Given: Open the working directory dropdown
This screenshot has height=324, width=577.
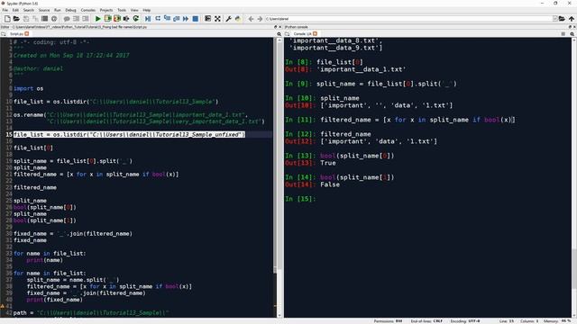Looking at the screenshot, I should pos(555,18).
